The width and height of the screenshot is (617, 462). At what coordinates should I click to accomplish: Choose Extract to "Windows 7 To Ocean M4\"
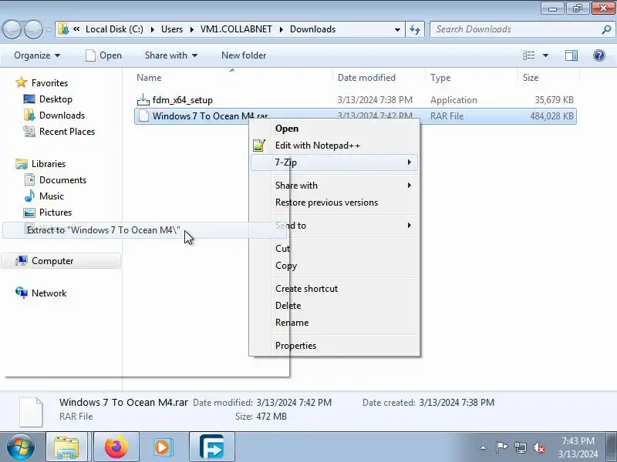tap(146, 230)
